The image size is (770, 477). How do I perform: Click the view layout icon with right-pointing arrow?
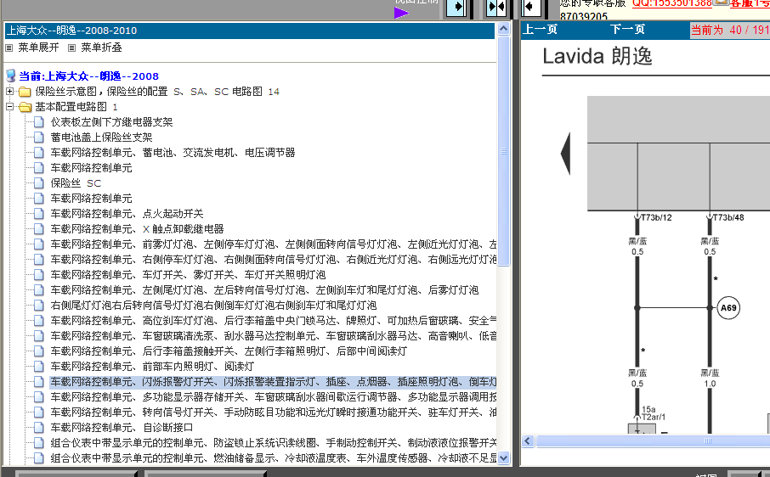[x=456, y=8]
